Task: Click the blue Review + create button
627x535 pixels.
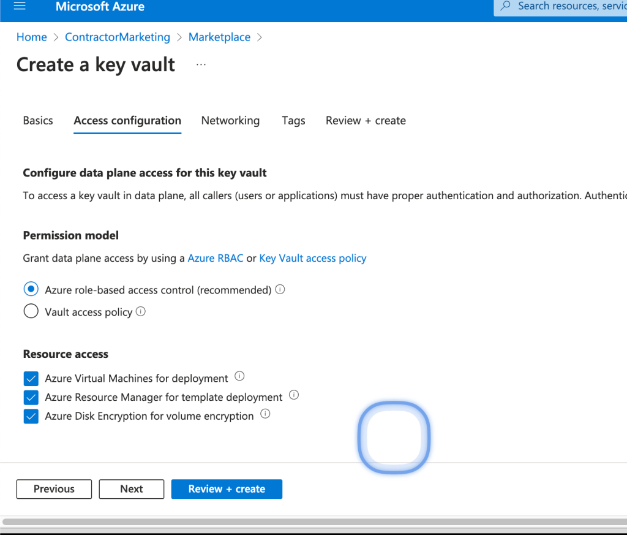Action: pyautogui.click(x=227, y=489)
